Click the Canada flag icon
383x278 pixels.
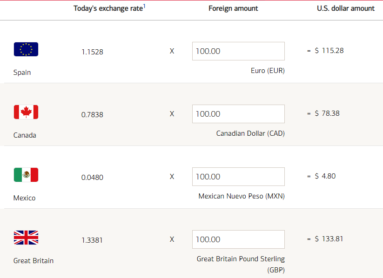26,112
